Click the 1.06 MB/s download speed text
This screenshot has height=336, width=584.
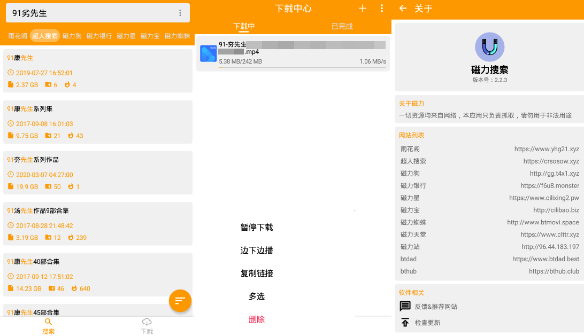pyautogui.click(x=373, y=61)
